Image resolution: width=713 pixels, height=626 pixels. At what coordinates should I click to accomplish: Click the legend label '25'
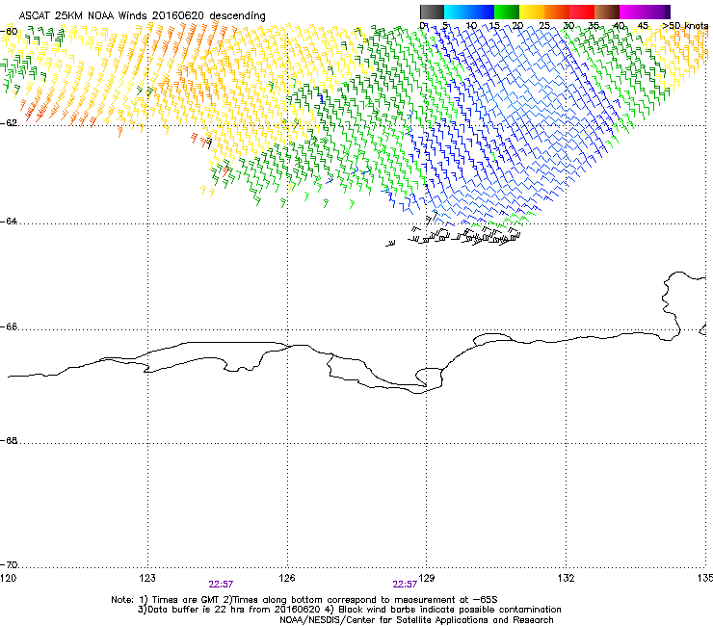pyautogui.click(x=544, y=25)
